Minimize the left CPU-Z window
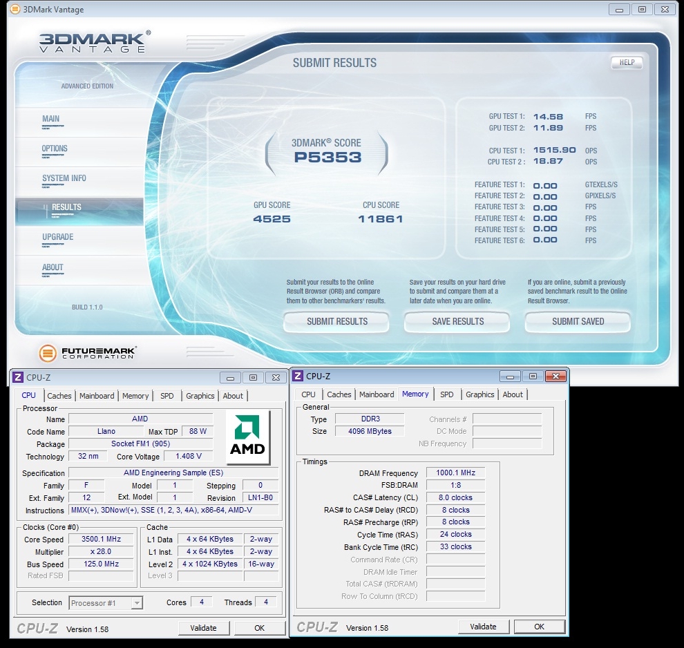Viewport: 684px width, 648px height. click(230, 378)
